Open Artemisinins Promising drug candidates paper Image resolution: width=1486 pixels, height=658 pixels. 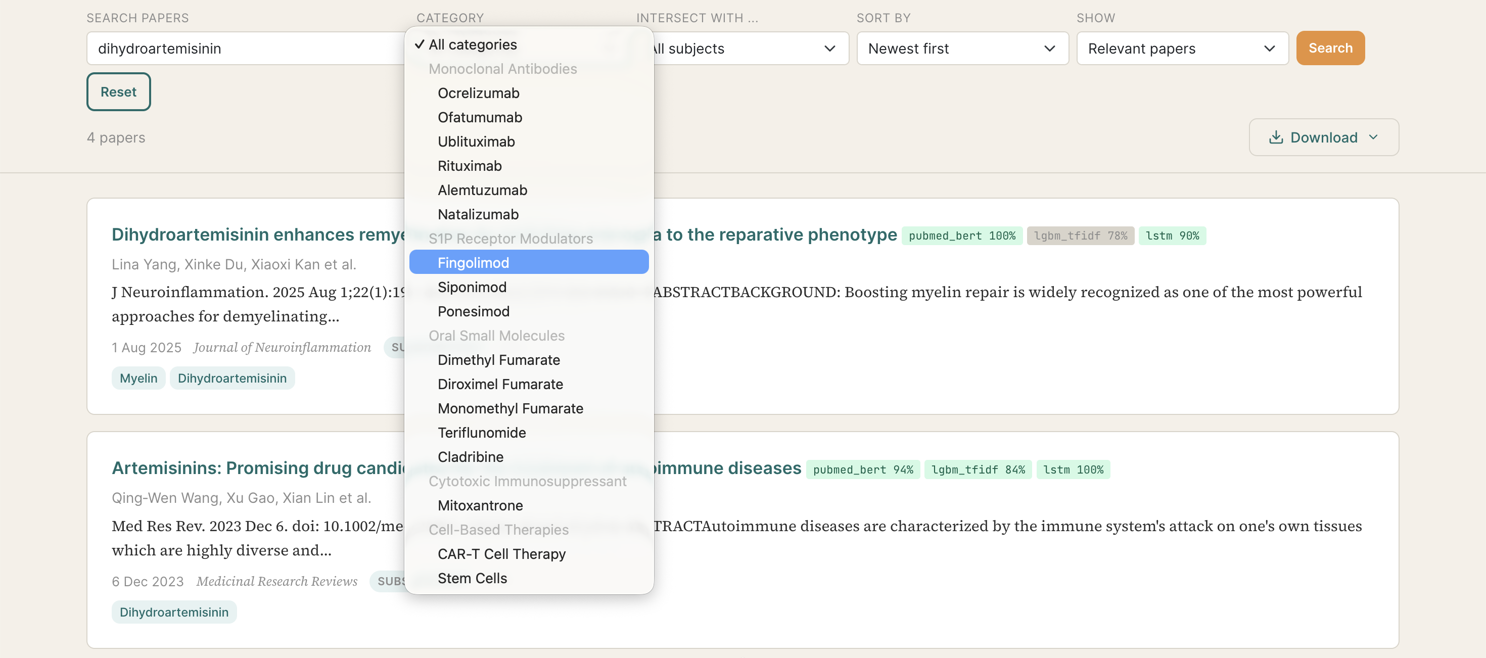[x=456, y=468]
